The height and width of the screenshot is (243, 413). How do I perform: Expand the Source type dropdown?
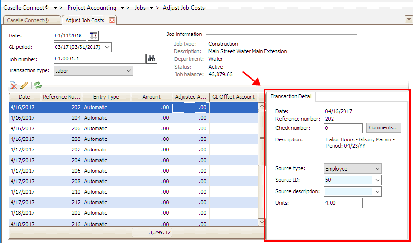pos(378,169)
